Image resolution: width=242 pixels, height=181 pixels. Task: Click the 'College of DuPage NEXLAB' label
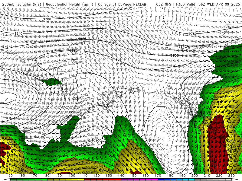click(x=122, y=4)
